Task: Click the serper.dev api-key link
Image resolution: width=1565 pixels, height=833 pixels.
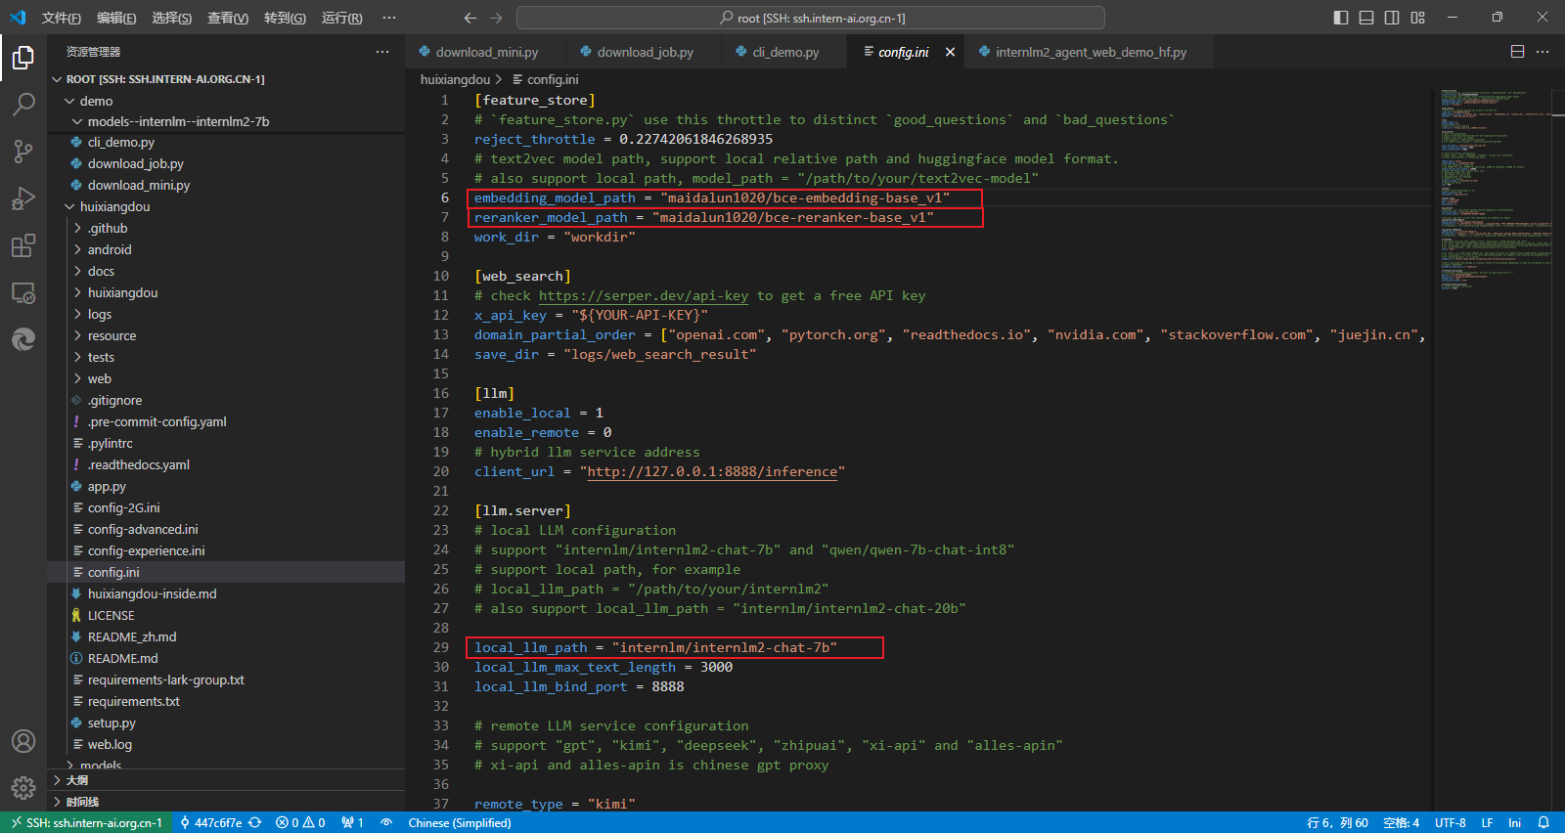Action: 643,295
